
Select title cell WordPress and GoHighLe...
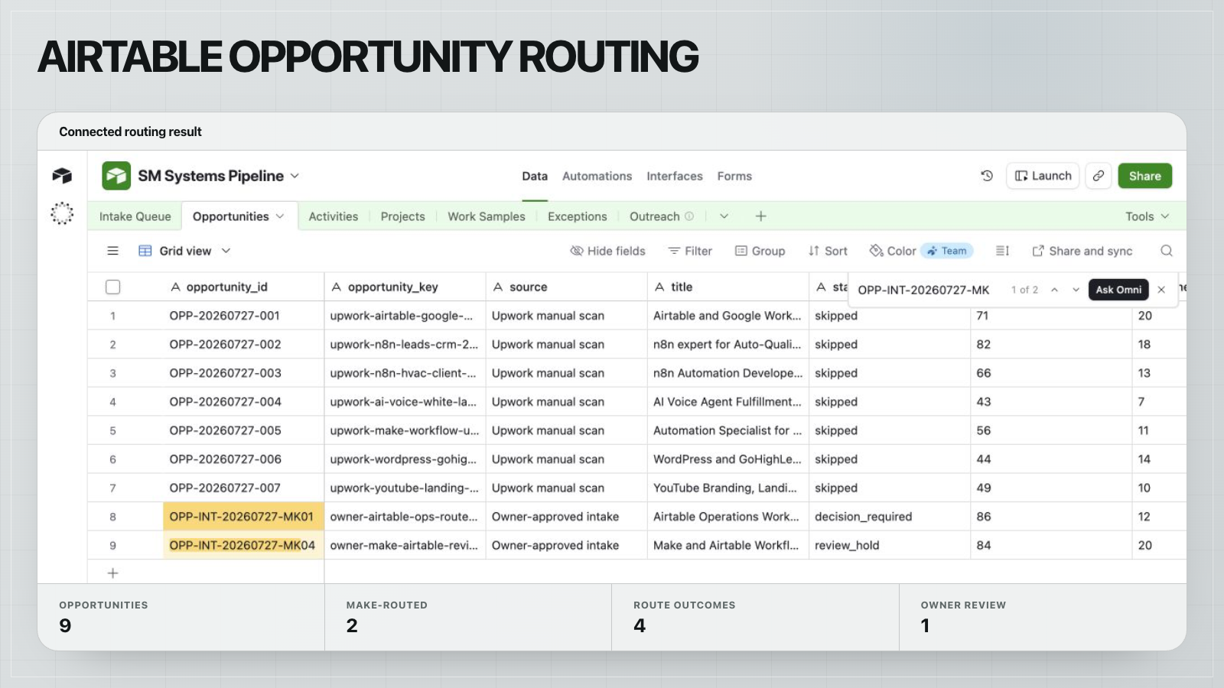click(728, 459)
